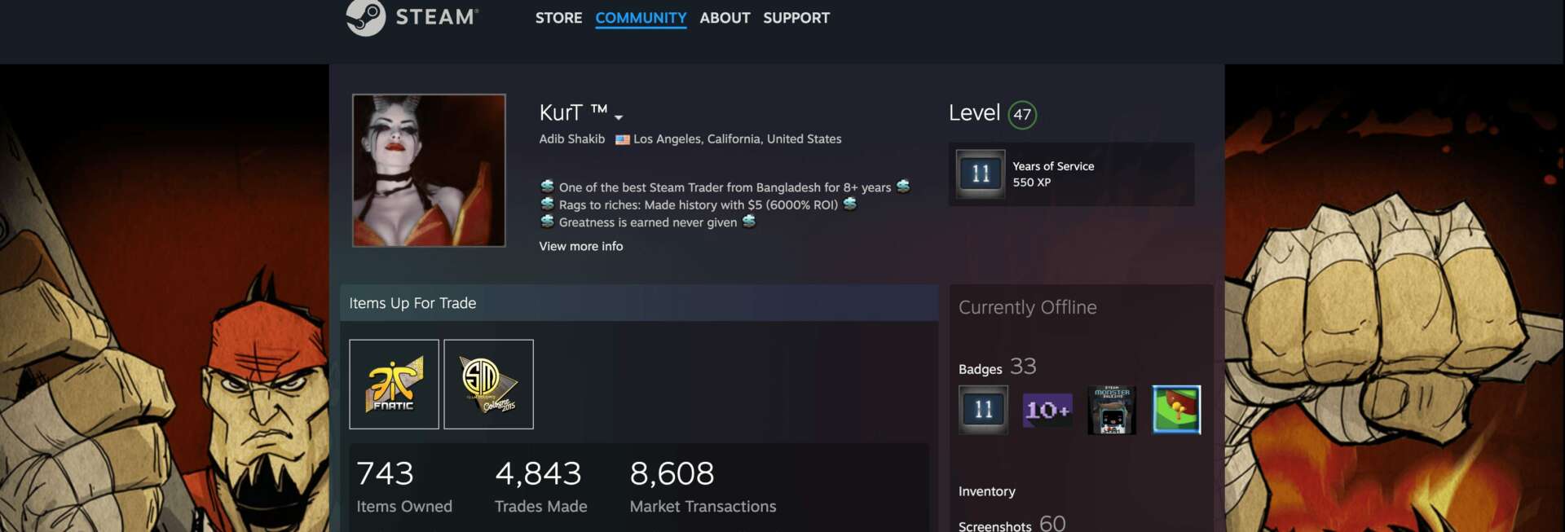Click the View more info link
Viewport: 1565px width, 532px height.
[x=580, y=246]
